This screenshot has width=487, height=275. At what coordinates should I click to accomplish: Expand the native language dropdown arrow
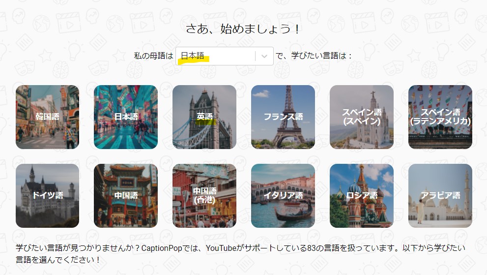(264, 56)
